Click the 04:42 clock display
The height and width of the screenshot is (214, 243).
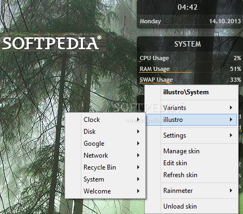tap(188, 7)
